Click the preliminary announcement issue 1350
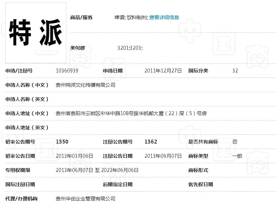The width and height of the screenshot is (277, 205). pos(62,142)
